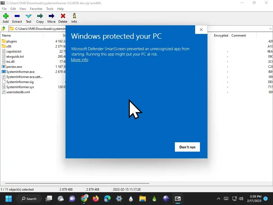This screenshot has height=205, width=273.
Task: Click the Add toolbar icon
Action: (x=6, y=16)
